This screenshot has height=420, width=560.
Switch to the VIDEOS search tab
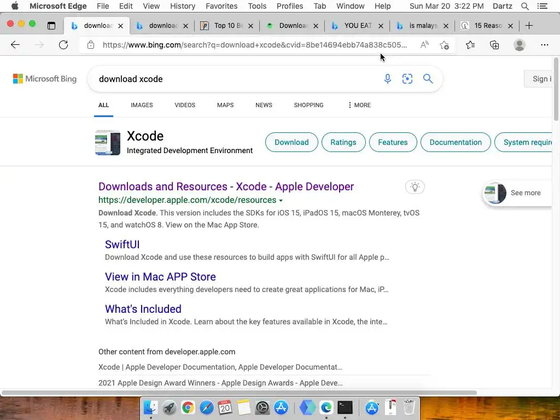[x=185, y=105]
